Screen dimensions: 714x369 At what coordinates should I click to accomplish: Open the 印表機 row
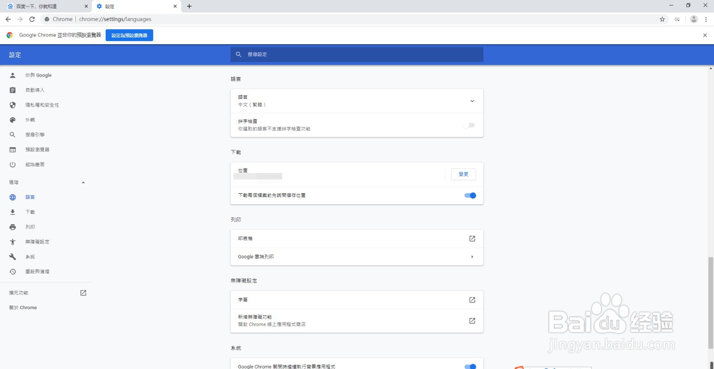[x=357, y=239]
